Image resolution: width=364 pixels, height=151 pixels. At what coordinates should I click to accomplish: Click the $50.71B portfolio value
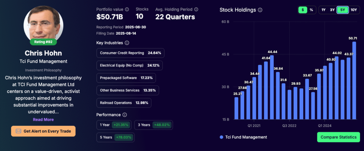click(109, 17)
